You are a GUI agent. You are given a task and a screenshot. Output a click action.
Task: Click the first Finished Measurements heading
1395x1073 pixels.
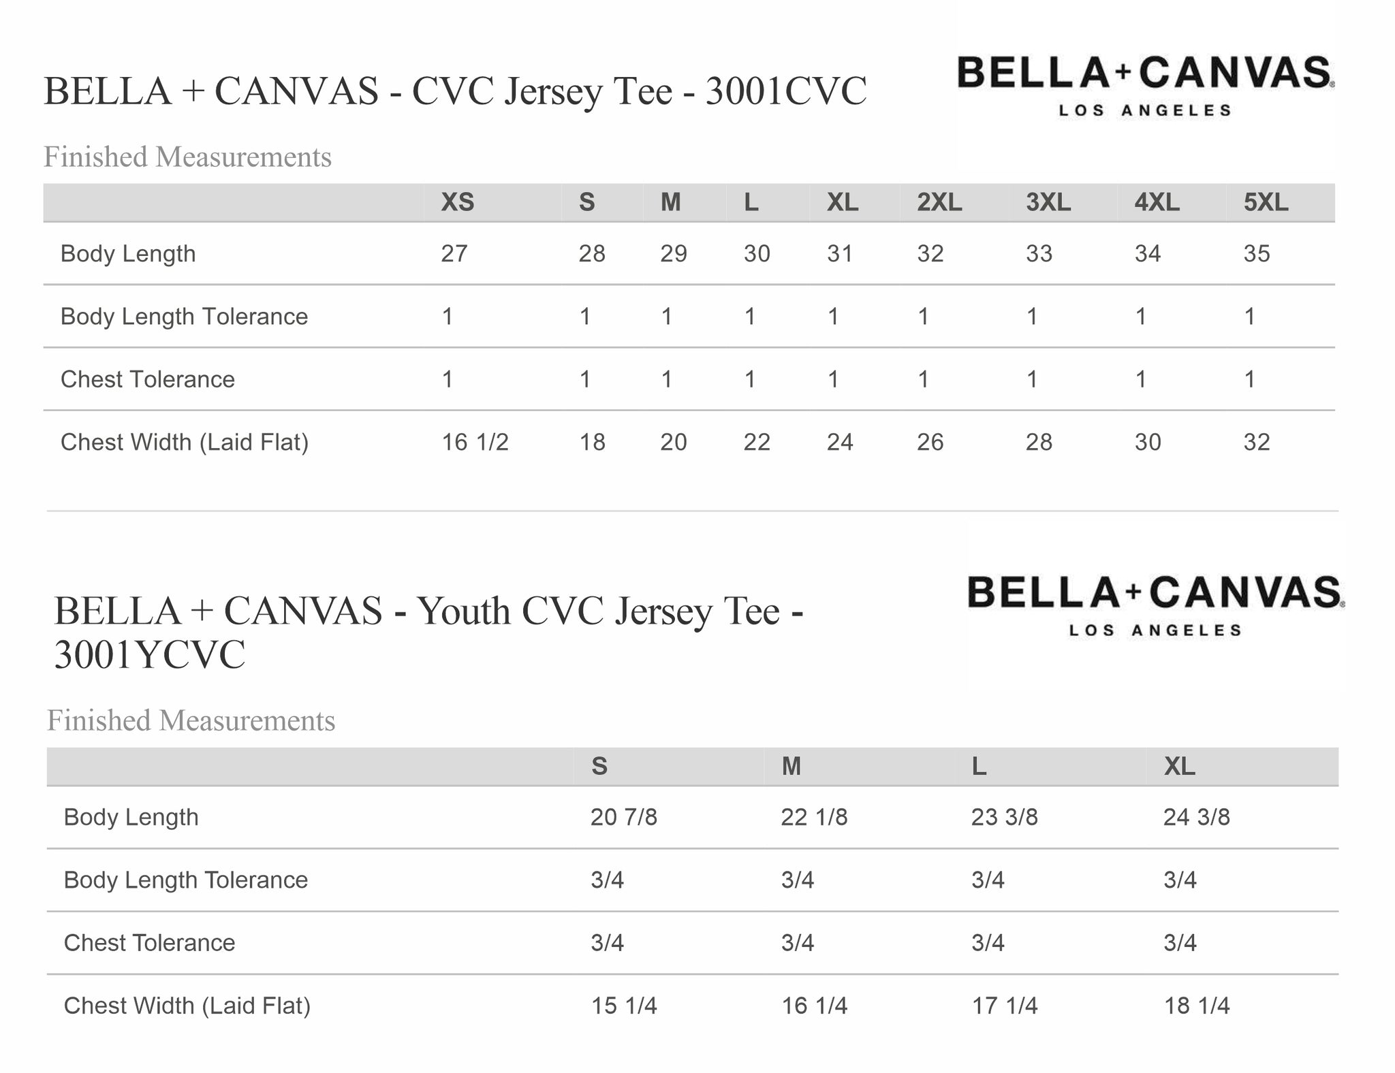tap(187, 157)
